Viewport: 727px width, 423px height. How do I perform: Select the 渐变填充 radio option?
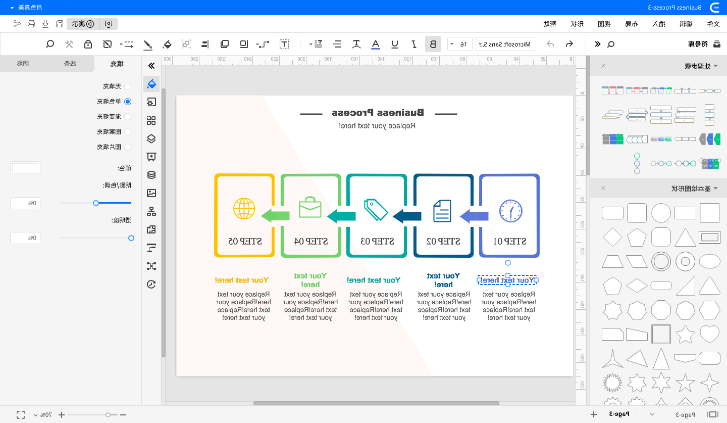[128, 117]
